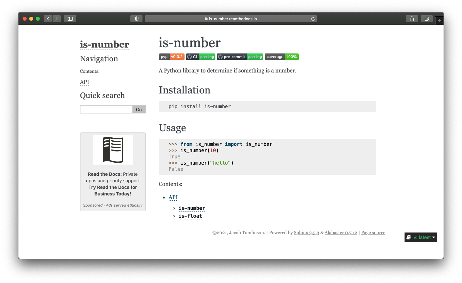Show the tab overview icon
Screen dimensions: 462x283
point(427,19)
